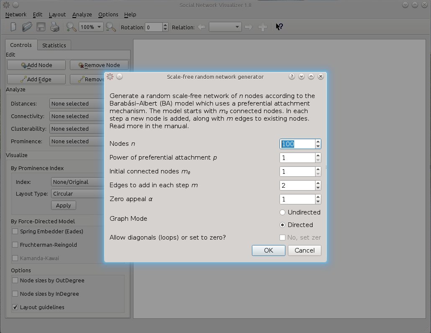Increase Zero appeal α with up arrow
The height and width of the screenshot is (333, 431).
[x=318, y=197]
